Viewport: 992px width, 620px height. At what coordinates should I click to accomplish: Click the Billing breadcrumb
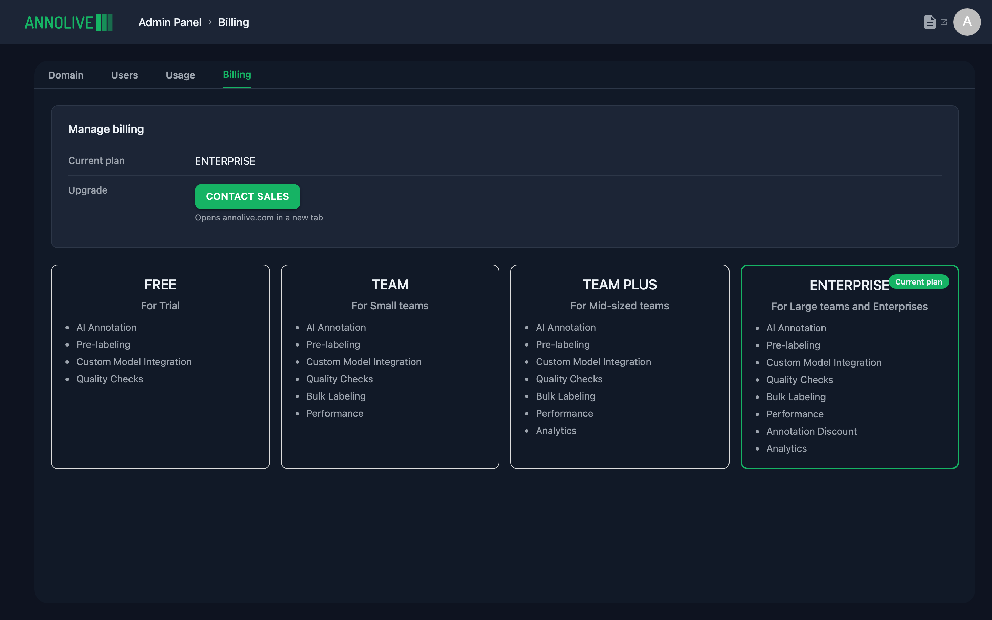234,22
